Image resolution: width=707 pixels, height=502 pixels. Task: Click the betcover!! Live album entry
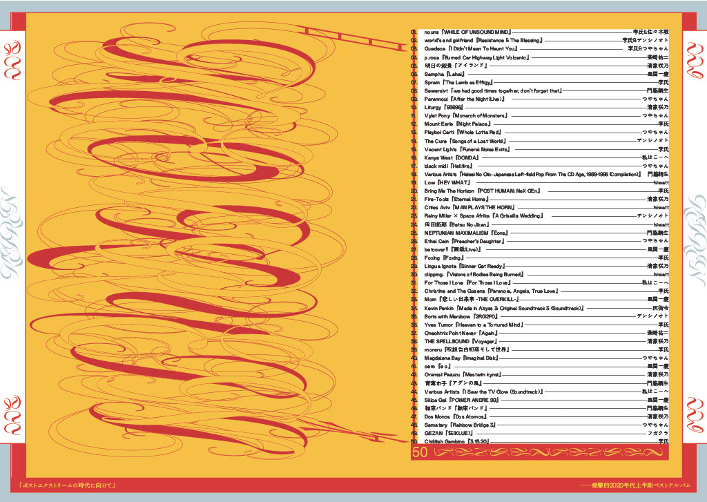(540, 249)
